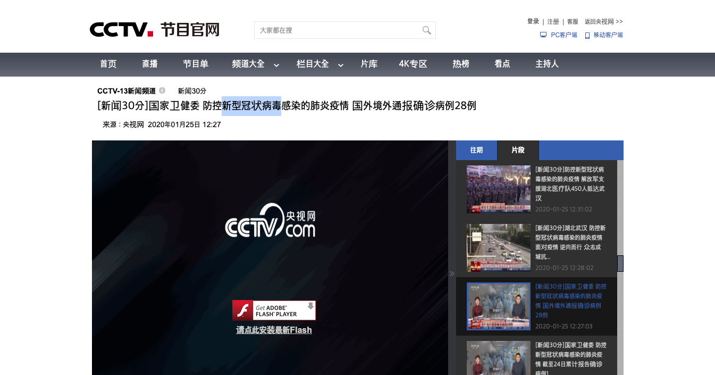Screen dimensions: 715x375
Task: Click the Get Adobe Flash Player badge
Action: click(x=274, y=310)
